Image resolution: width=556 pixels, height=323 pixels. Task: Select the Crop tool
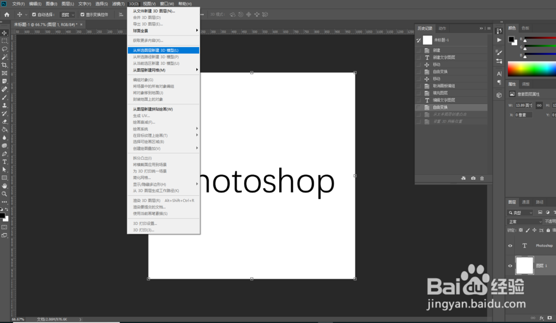pos(4,65)
